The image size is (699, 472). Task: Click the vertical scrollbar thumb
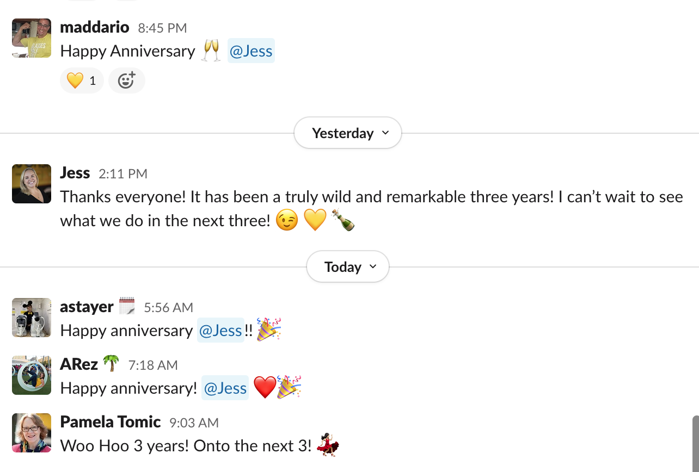pyautogui.click(x=695, y=443)
